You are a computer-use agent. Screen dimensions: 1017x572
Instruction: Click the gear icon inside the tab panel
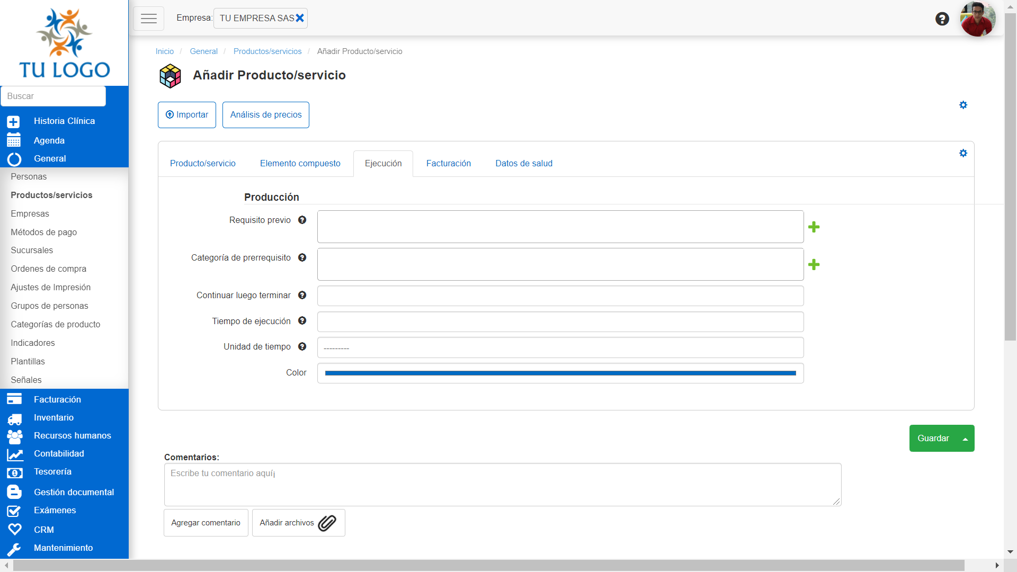click(963, 153)
